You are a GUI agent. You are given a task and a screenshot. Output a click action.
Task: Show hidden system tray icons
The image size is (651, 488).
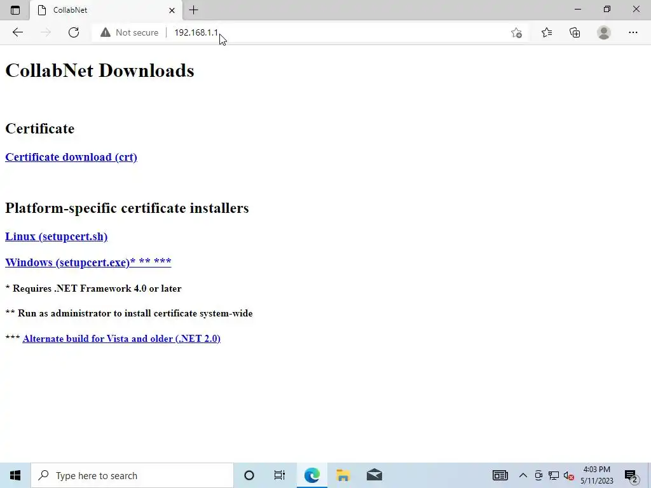[x=523, y=475]
